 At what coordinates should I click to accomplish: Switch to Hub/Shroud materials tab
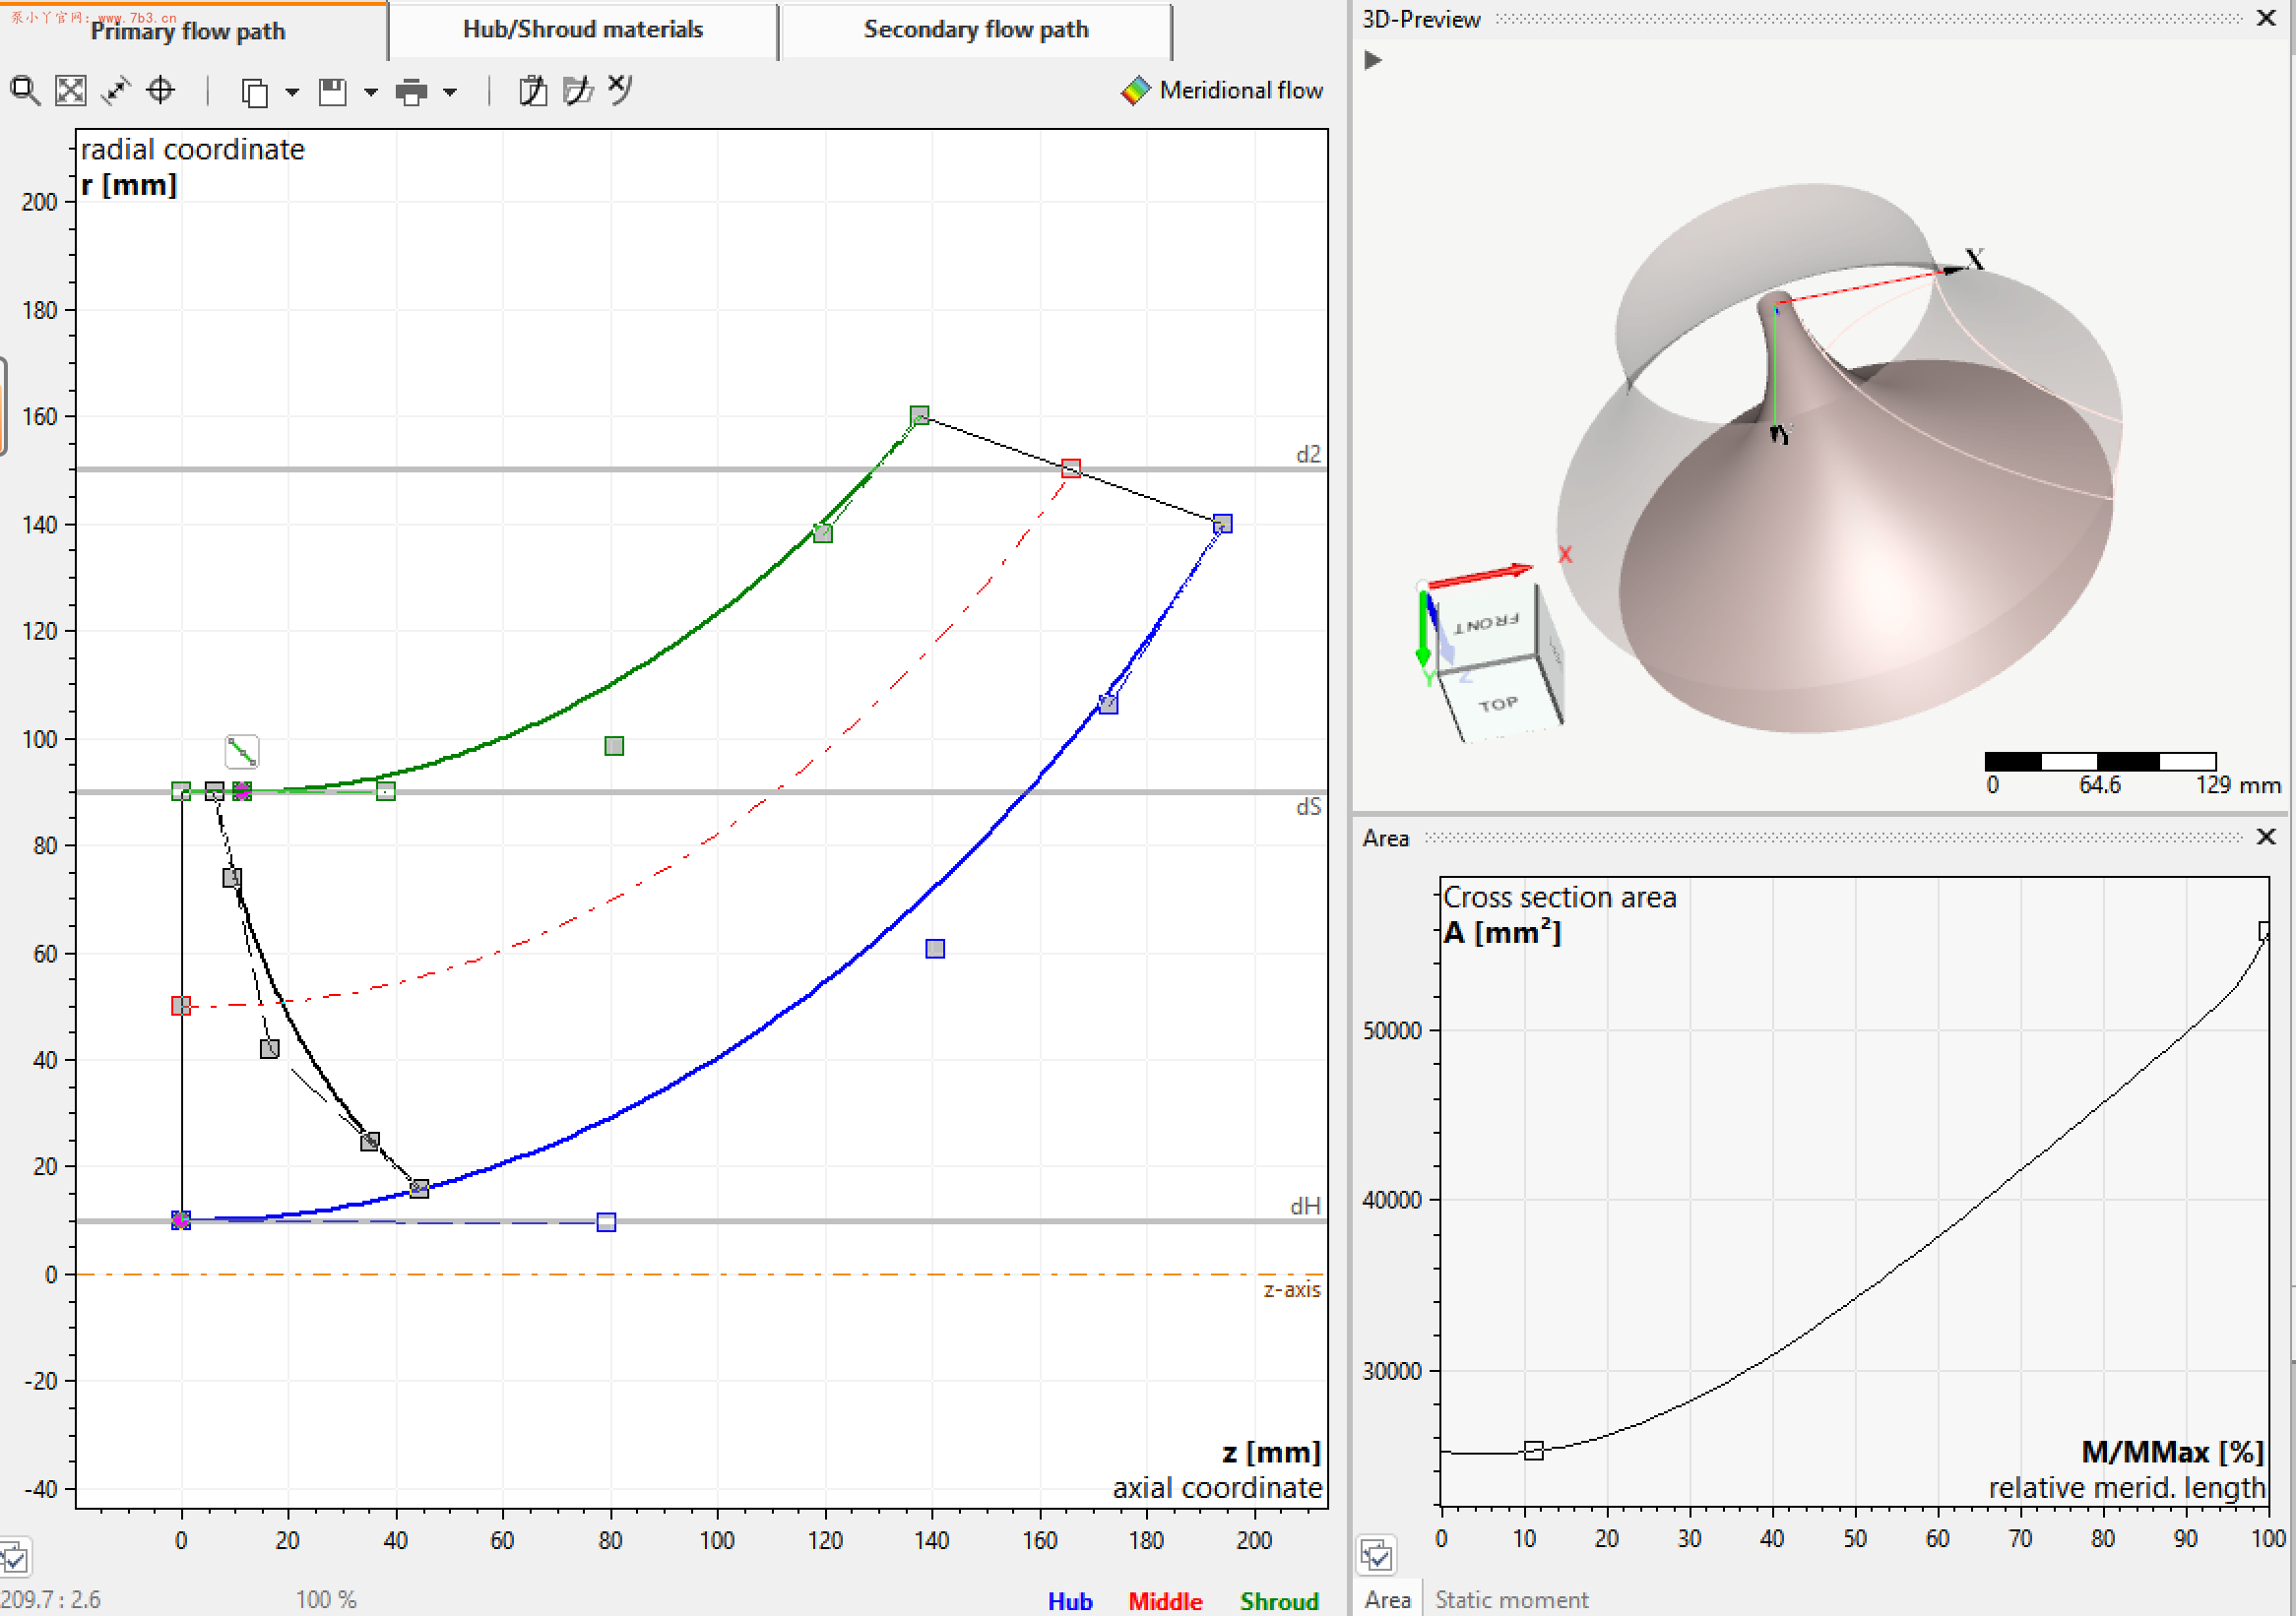point(582,30)
